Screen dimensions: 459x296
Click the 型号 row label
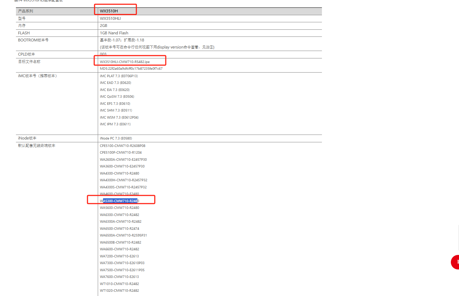pos(22,18)
